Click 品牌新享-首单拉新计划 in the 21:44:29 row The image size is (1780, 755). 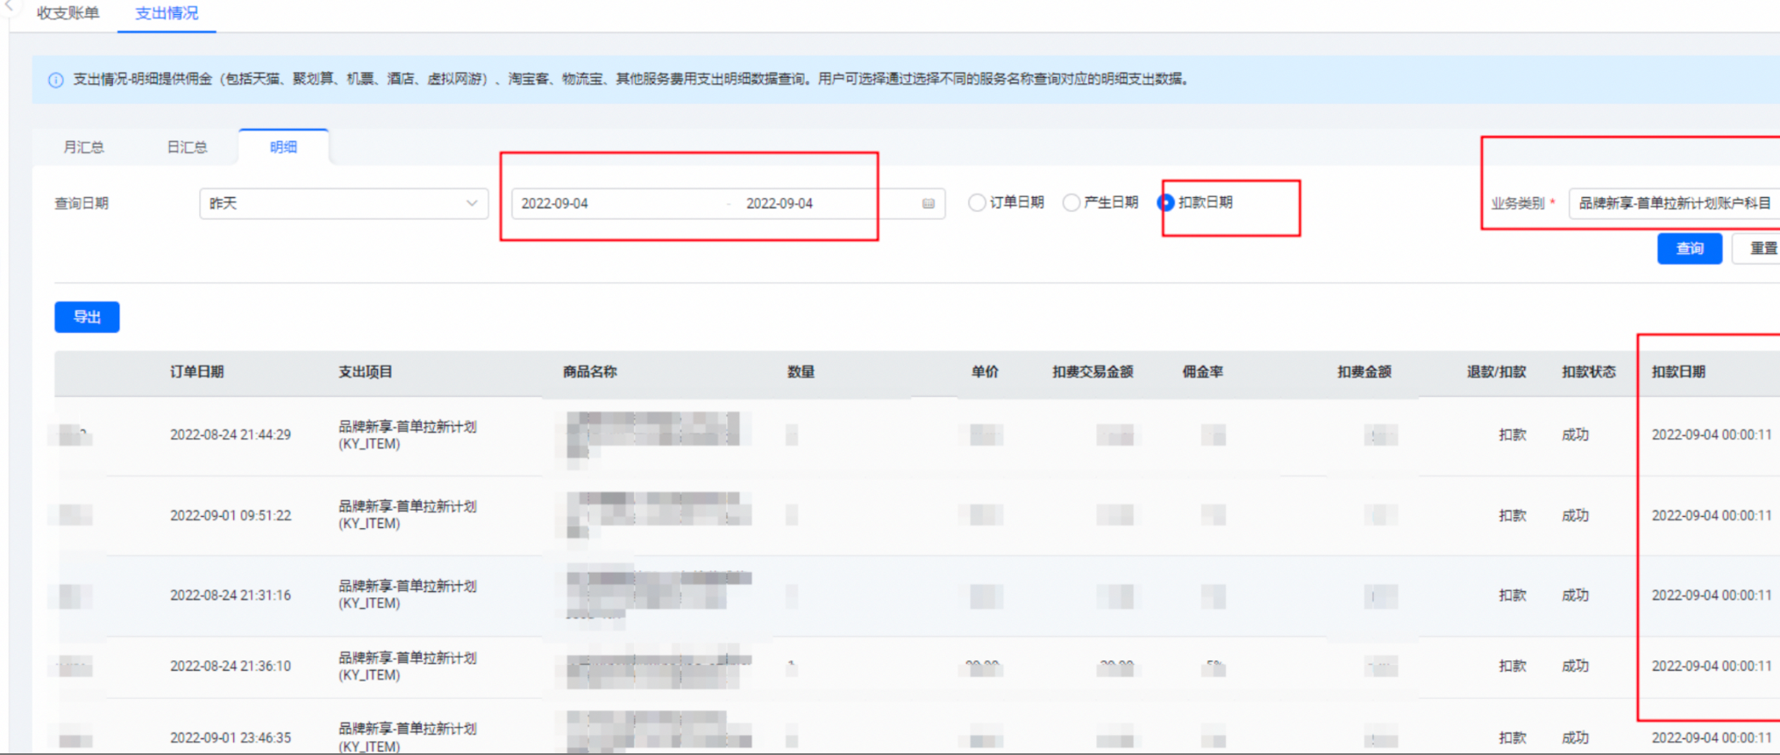click(408, 427)
